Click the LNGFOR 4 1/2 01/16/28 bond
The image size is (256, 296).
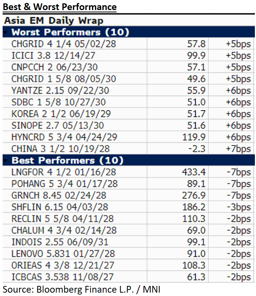(x=64, y=172)
